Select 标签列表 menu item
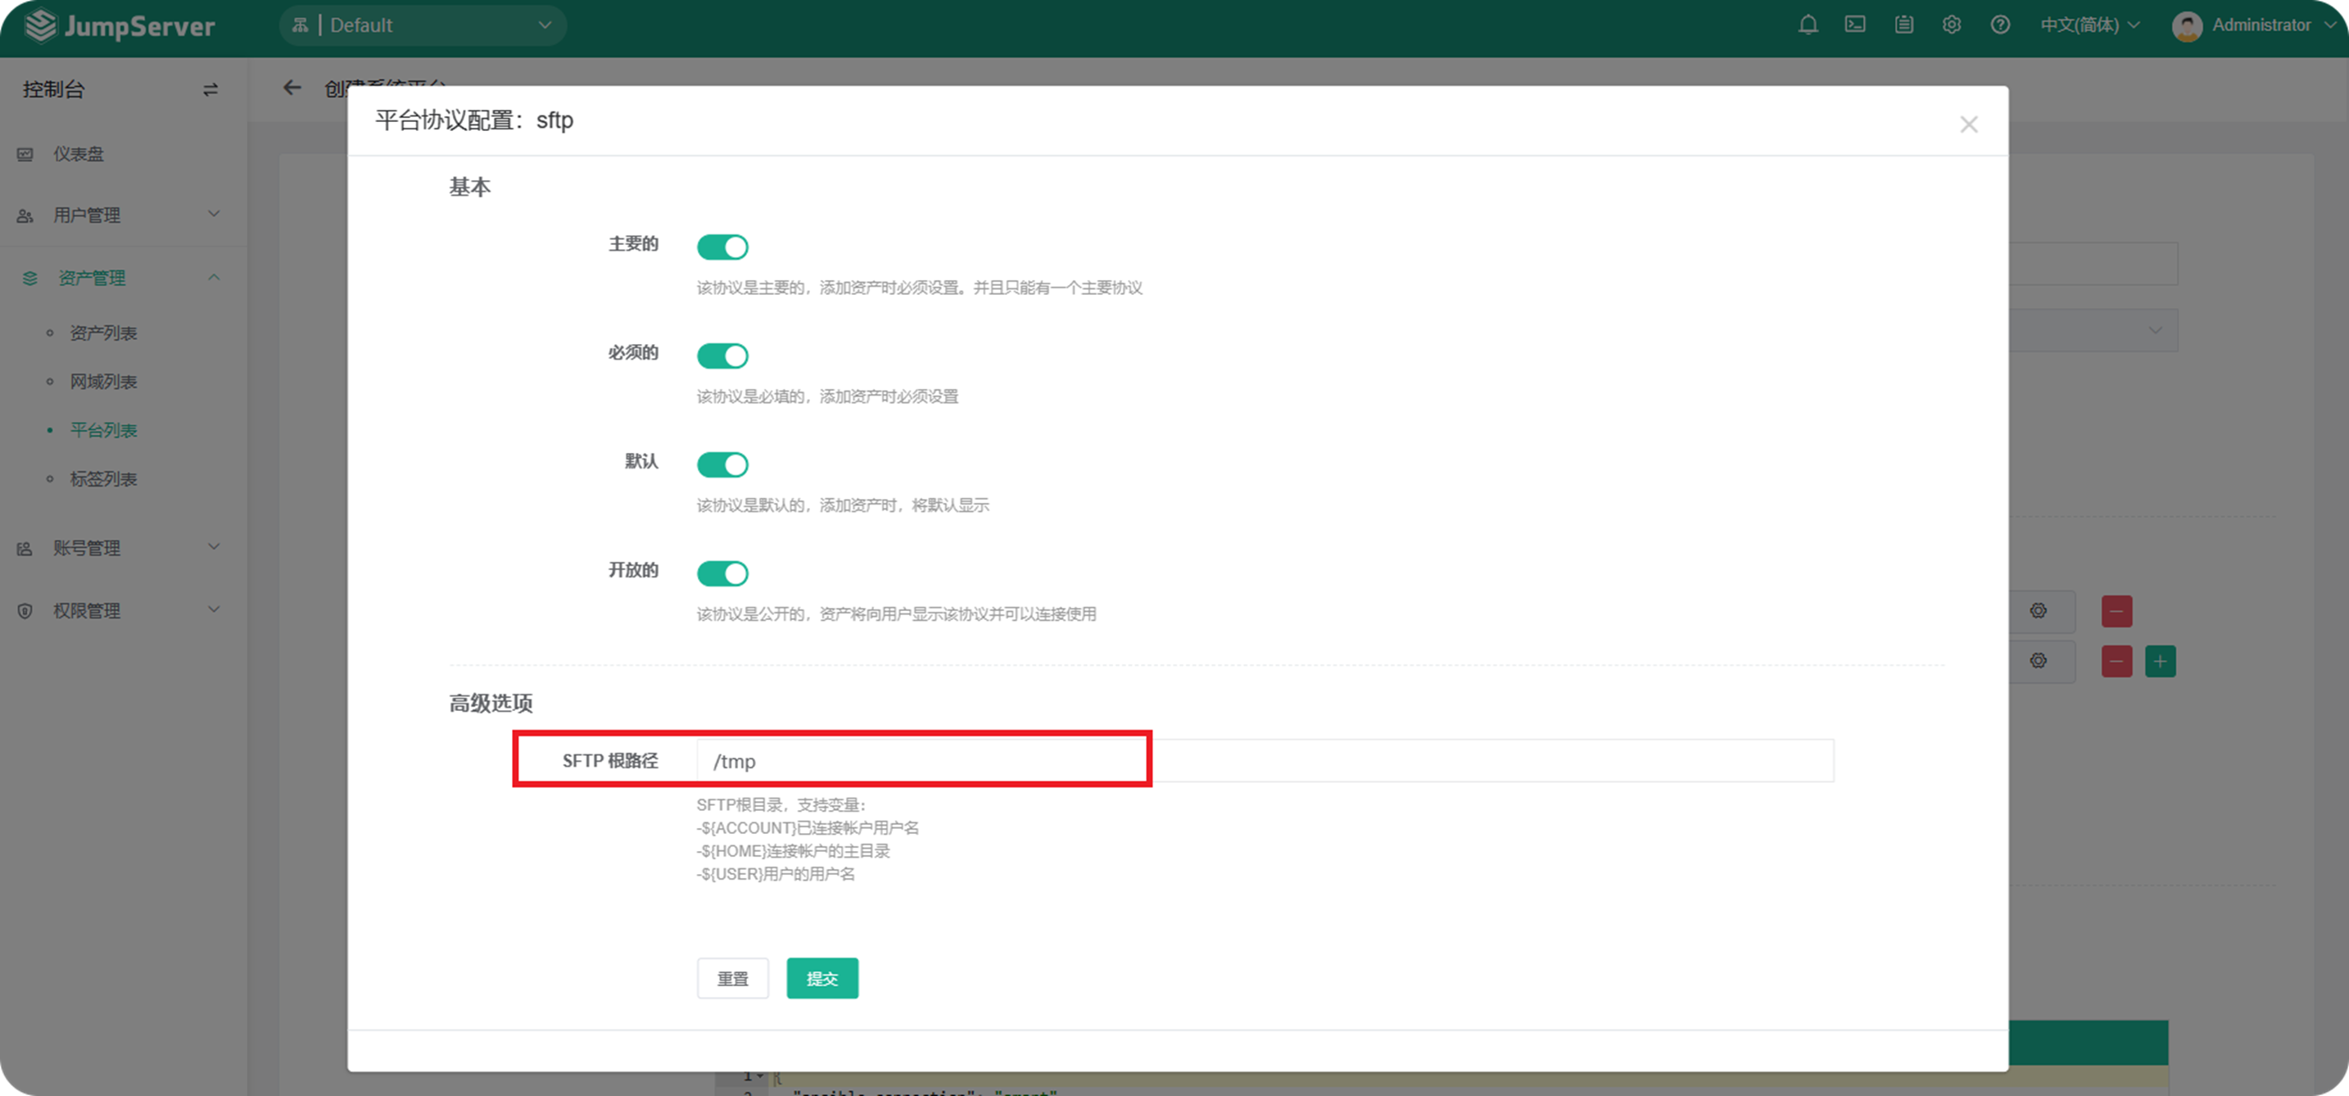The image size is (2349, 1096). click(x=103, y=478)
